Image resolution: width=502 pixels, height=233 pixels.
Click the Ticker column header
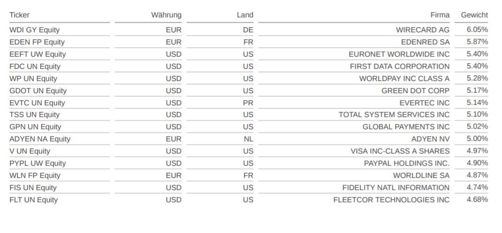tap(20, 15)
